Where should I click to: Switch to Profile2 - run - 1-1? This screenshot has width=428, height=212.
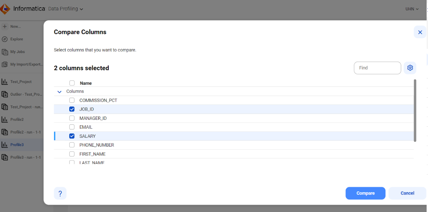coord(4,132)
